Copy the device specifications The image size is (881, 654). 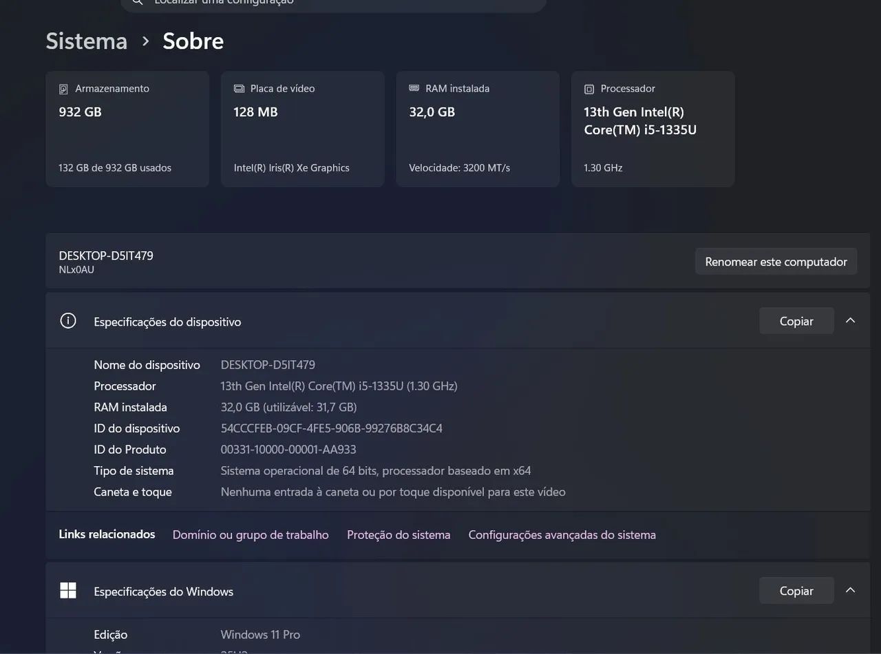pyautogui.click(x=796, y=321)
